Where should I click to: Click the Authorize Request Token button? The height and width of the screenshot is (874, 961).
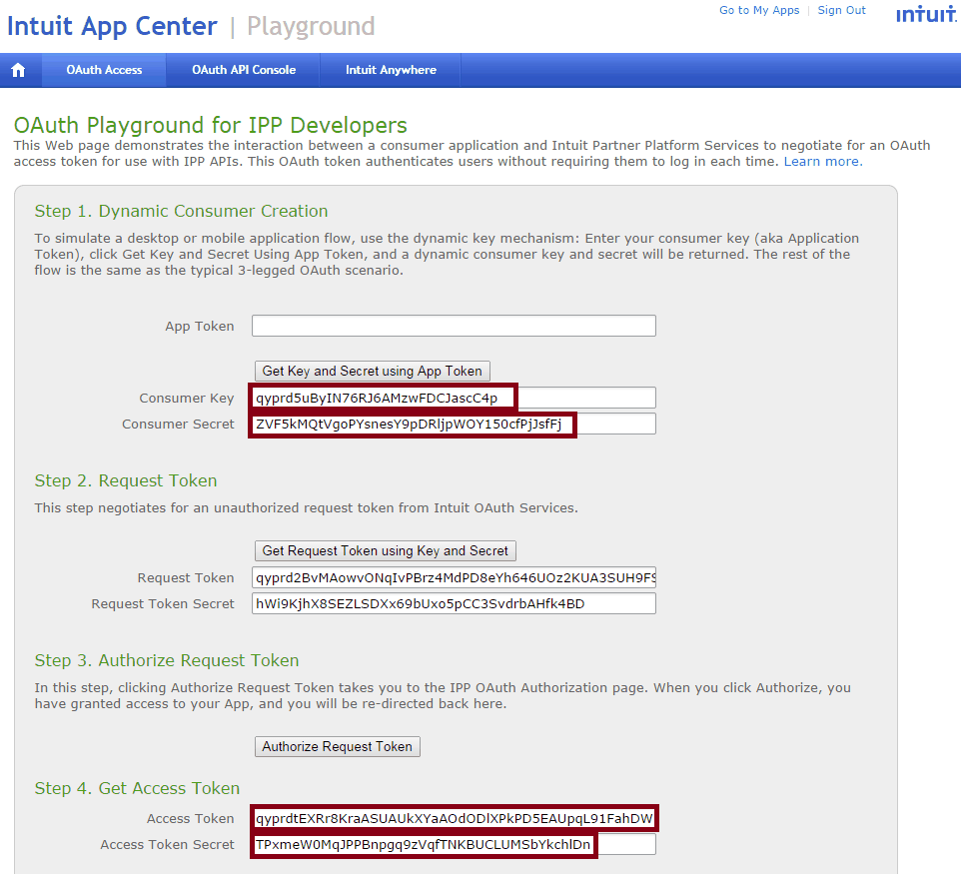tap(337, 746)
